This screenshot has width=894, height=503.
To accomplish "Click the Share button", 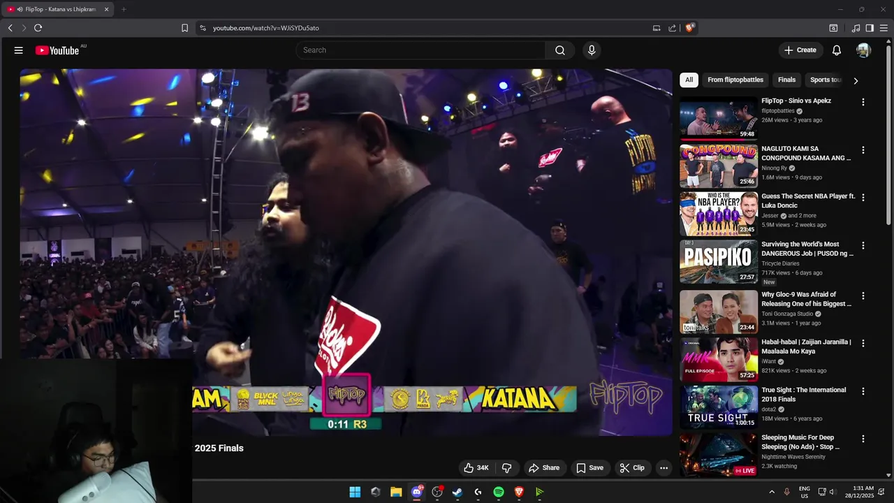I will click(544, 468).
